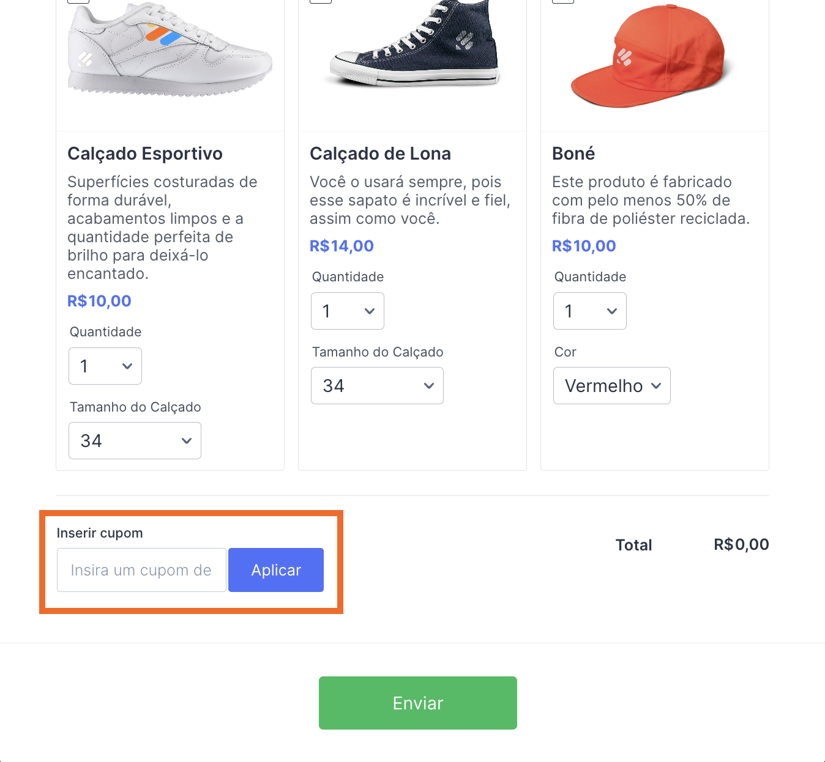The height and width of the screenshot is (762, 825).
Task: Click the Calçado de Lona product title
Action: [380, 154]
